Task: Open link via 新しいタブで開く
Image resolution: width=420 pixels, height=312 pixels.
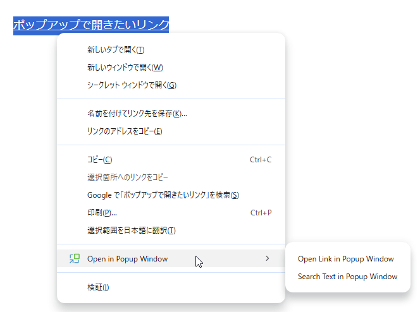Action: coord(171,50)
